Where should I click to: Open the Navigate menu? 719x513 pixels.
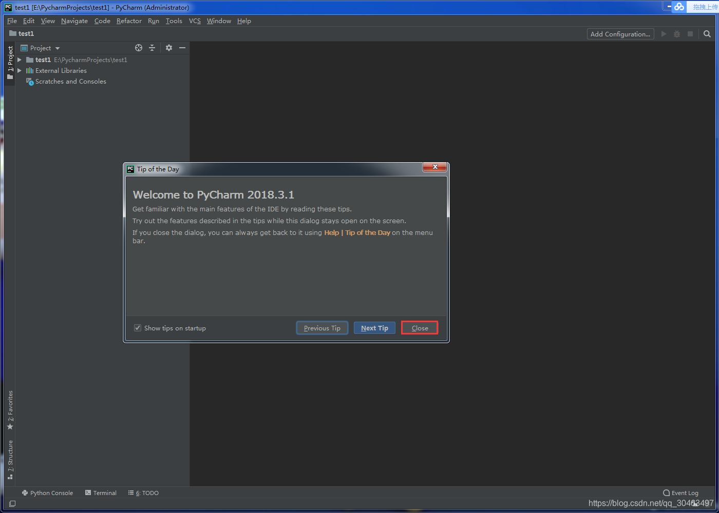tap(74, 21)
